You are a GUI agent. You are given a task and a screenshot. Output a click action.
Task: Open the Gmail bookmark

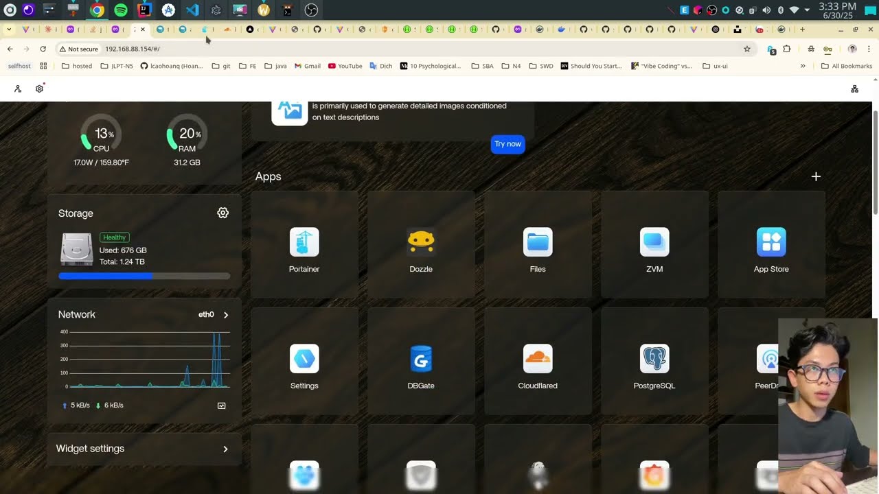click(x=308, y=66)
